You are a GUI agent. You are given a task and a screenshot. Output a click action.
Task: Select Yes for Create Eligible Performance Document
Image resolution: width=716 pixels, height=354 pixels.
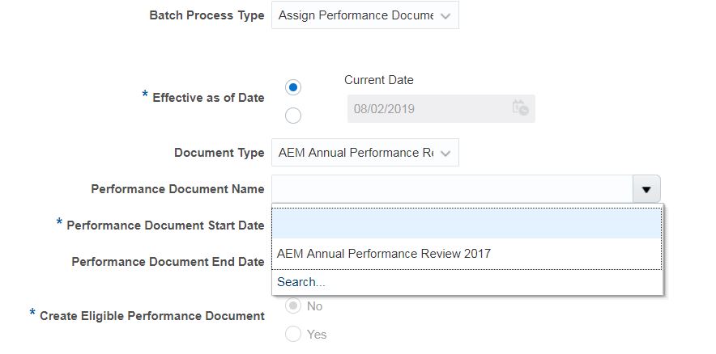(x=292, y=334)
